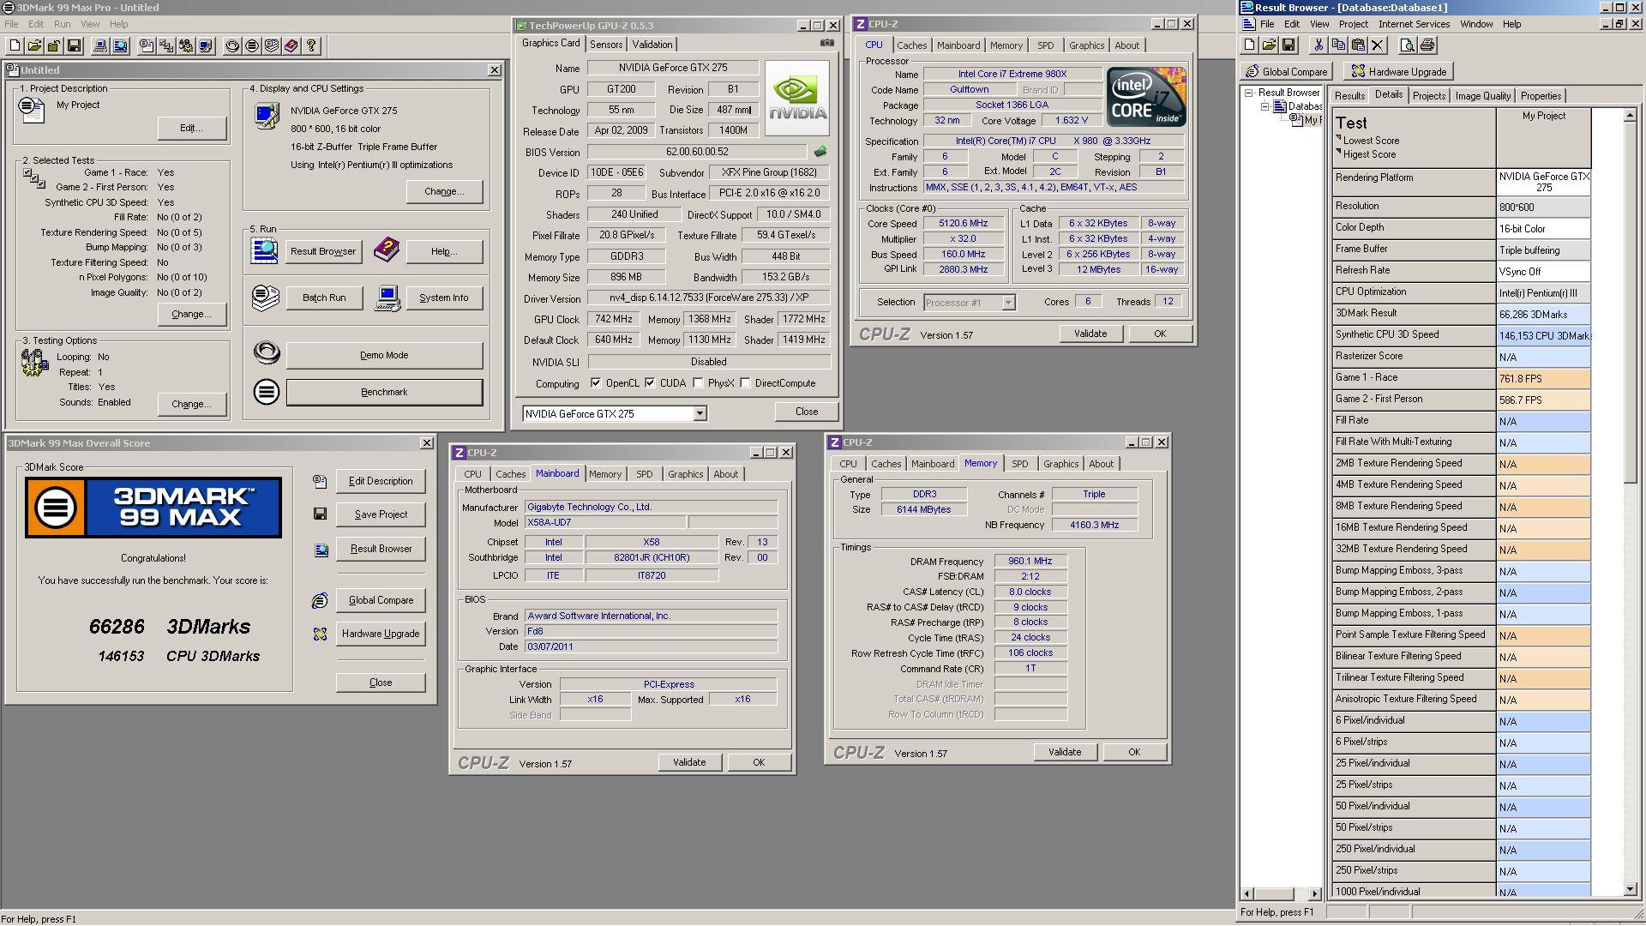Collapse the Database tree node
Screen dimensions: 1646x926
click(x=1265, y=106)
